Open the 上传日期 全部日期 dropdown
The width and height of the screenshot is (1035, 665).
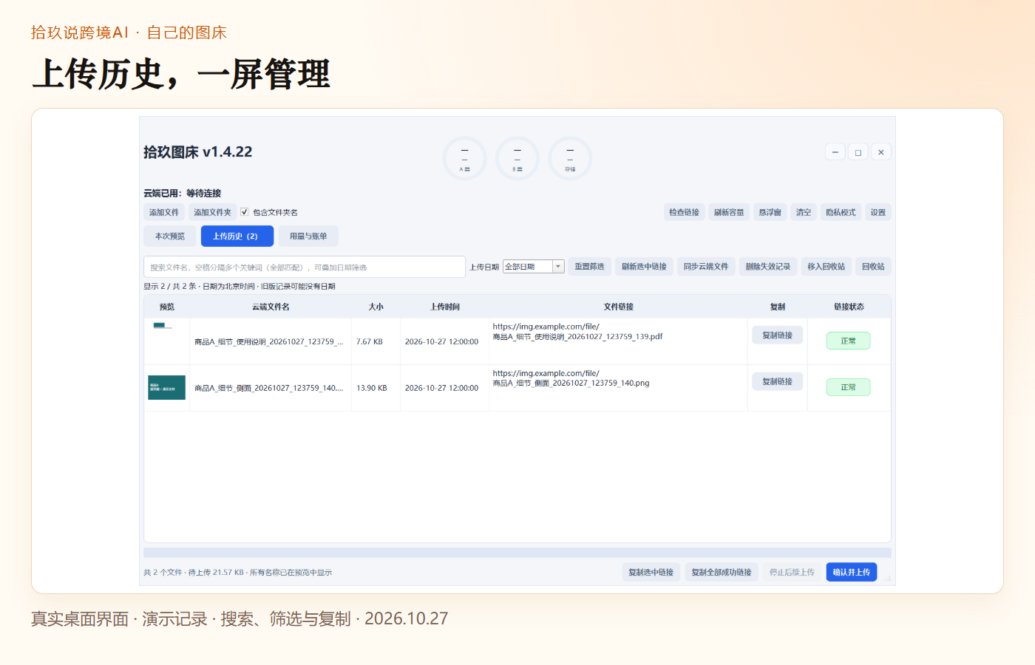[534, 267]
